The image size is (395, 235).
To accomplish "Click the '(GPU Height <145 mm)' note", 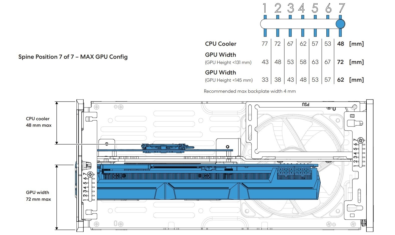I will [x=229, y=80].
